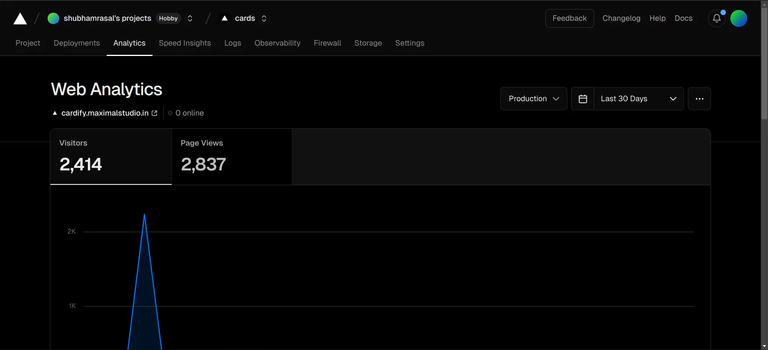Image resolution: width=768 pixels, height=350 pixels.
Task: Expand the team switcher chevrons
Action: [190, 18]
